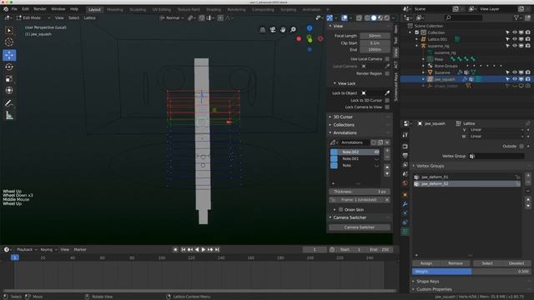The width and height of the screenshot is (534, 300).
Task: Select the Scale tool
Action: click(9, 79)
